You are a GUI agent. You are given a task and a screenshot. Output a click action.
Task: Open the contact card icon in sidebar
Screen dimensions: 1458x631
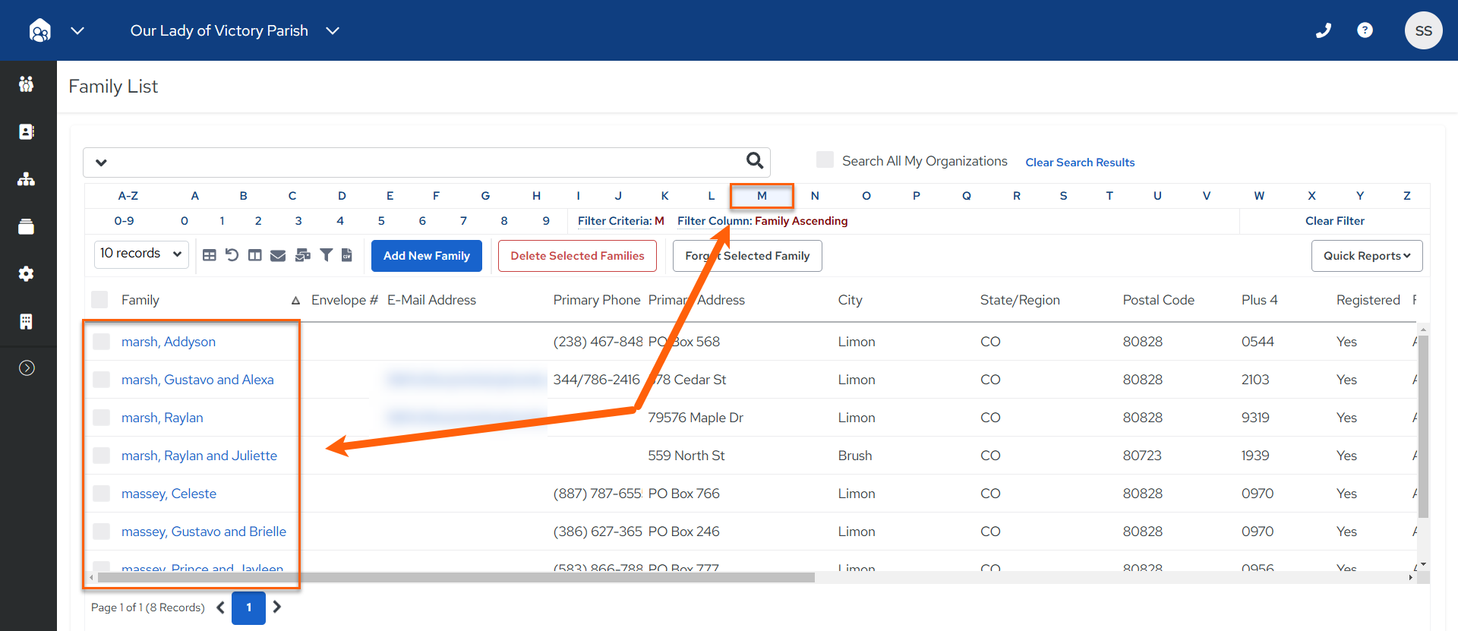[x=27, y=131]
